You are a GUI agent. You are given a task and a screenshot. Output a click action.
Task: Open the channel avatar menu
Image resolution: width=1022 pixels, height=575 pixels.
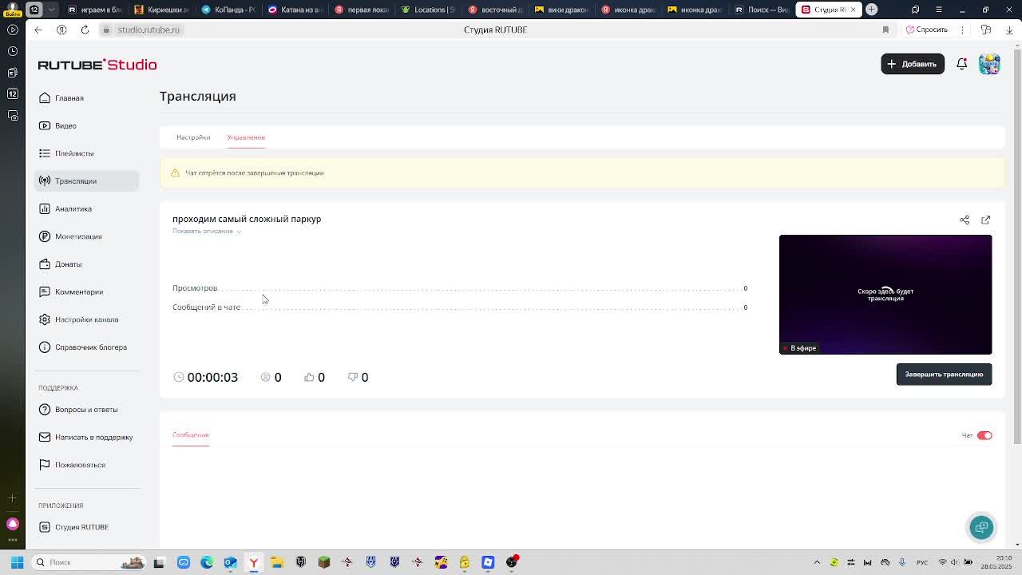[989, 64]
